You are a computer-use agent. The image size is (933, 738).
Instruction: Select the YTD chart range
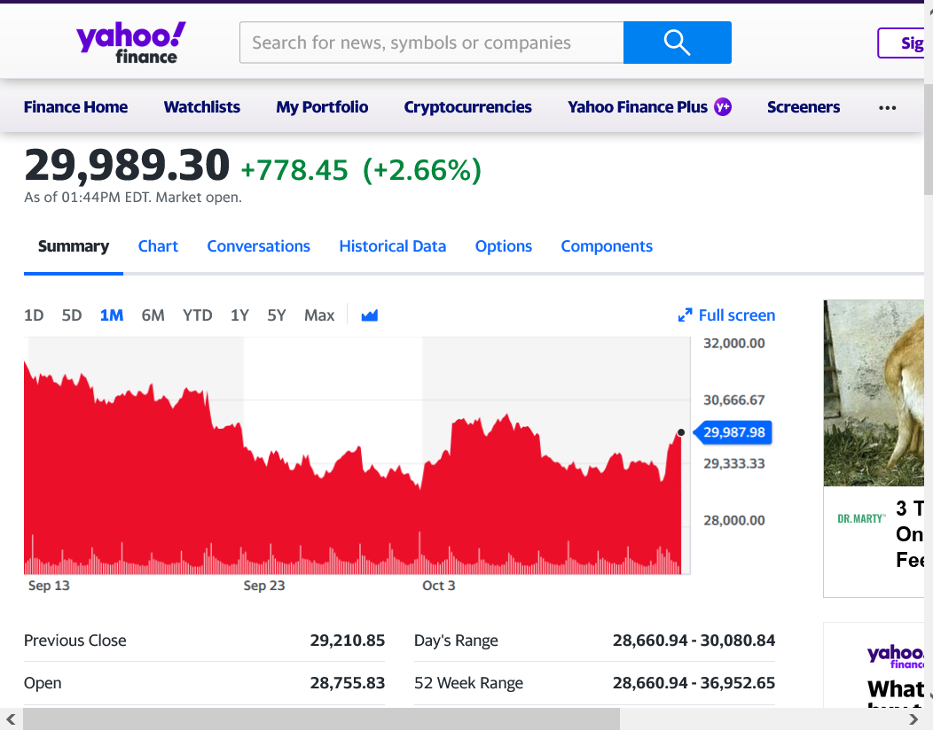(x=198, y=315)
